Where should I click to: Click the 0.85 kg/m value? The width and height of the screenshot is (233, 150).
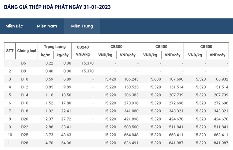[49, 87]
